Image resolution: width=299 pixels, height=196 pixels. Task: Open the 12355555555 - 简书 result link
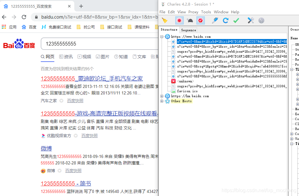(66, 183)
